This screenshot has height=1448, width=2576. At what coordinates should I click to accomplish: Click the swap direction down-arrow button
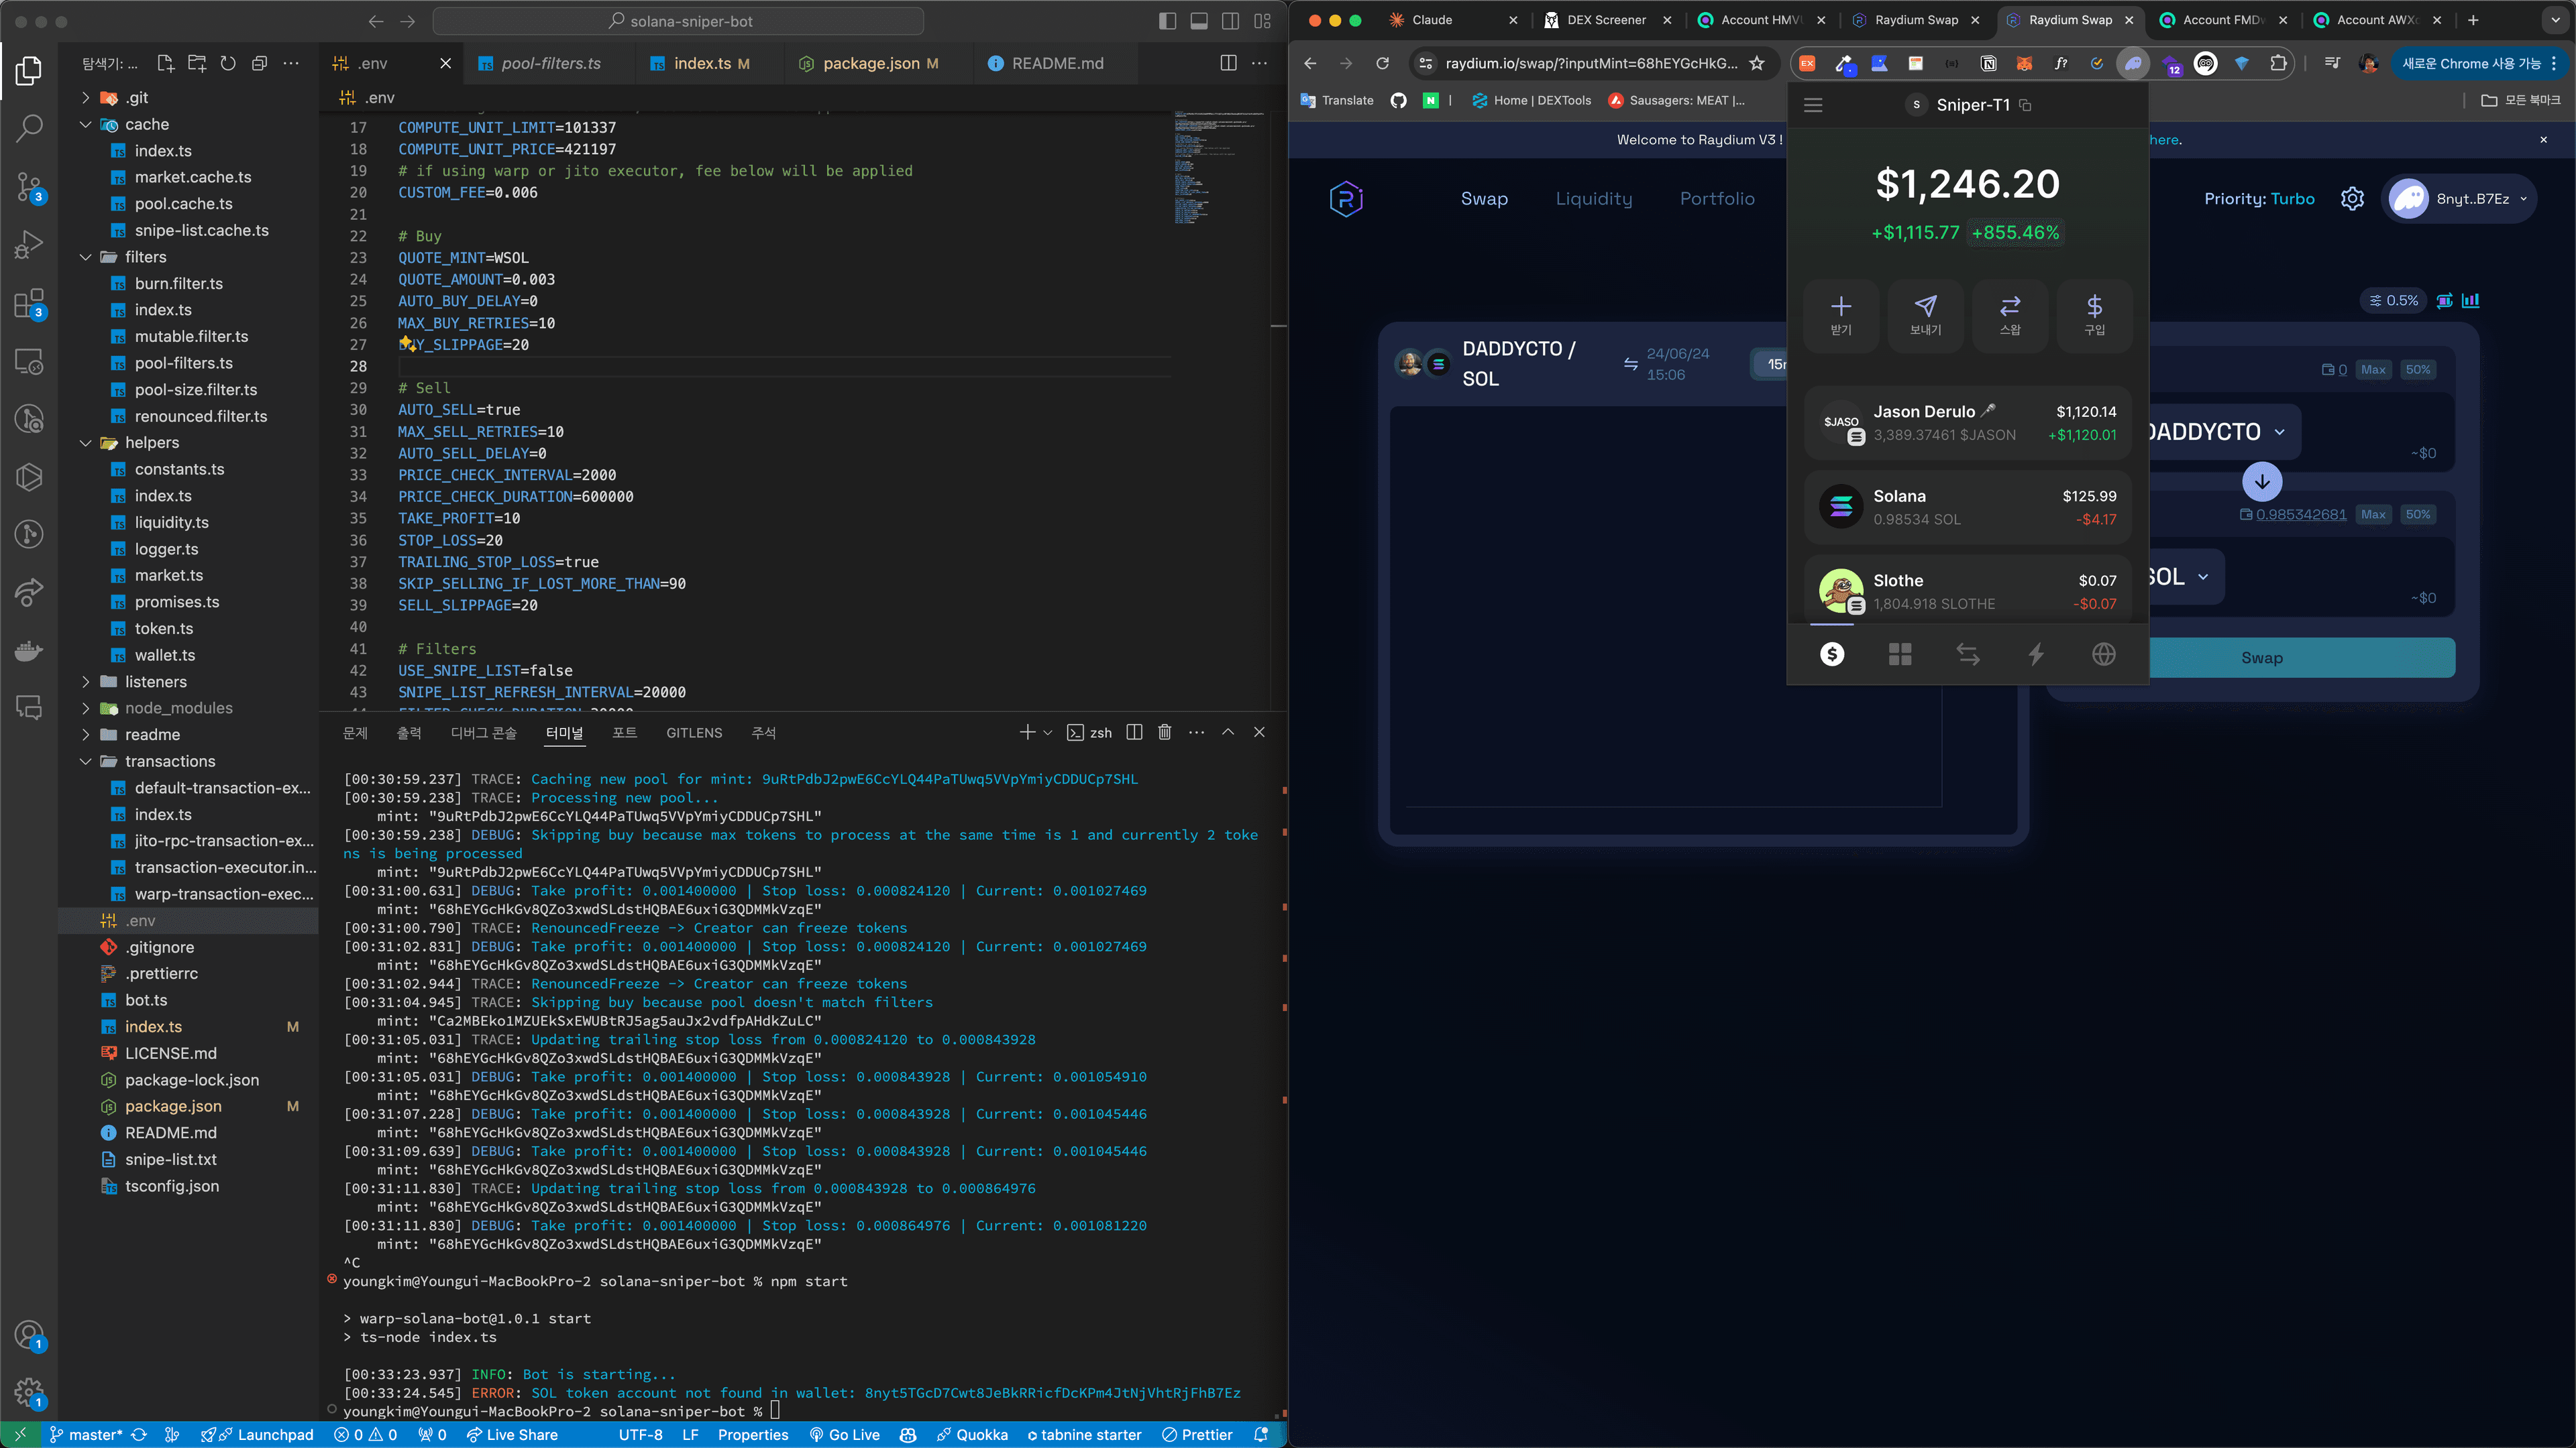click(x=2262, y=482)
